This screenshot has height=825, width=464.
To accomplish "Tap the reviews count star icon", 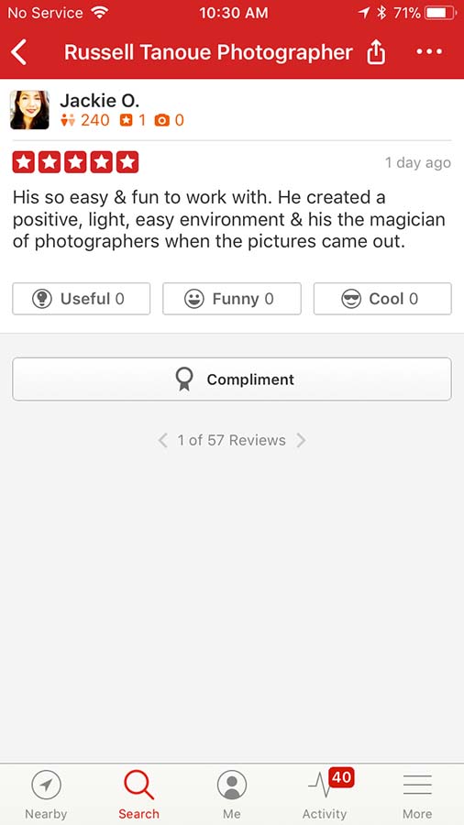I will pyautogui.click(x=127, y=120).
